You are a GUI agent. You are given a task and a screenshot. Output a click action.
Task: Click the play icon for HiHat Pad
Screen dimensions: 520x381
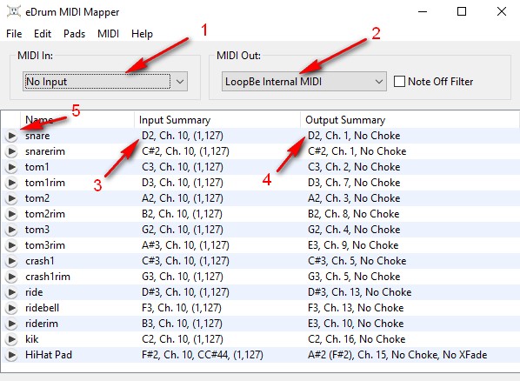[11, 355]
